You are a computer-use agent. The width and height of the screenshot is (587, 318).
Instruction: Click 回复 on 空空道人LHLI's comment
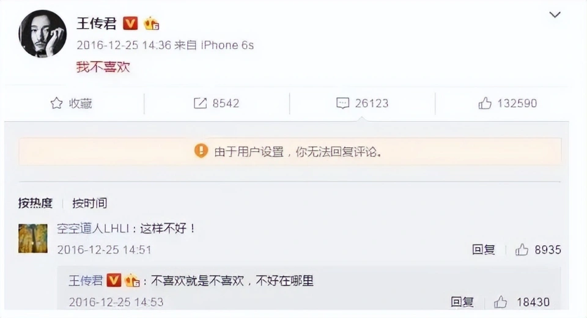tap(483, 250)
